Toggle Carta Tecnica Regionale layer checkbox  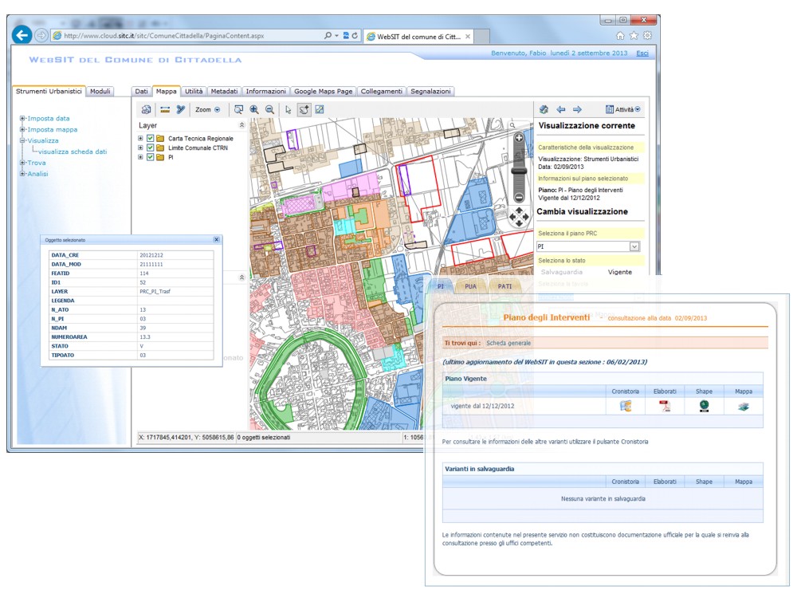[151, 138]
